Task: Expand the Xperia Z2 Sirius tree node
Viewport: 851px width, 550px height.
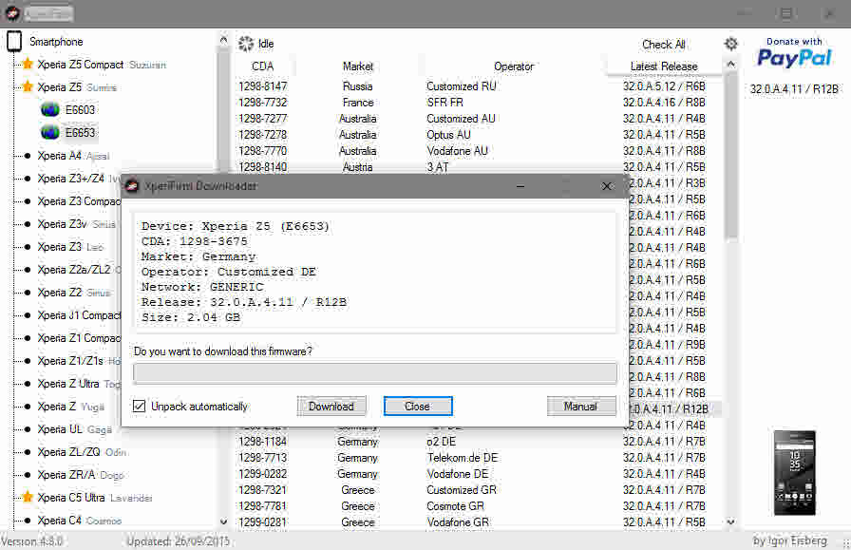Action: (26, 293)
